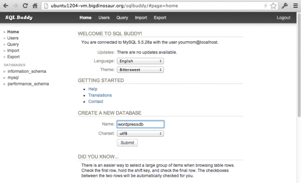
Task: Click the SQL Buddy logo
Action: click(x=19, y=17)
